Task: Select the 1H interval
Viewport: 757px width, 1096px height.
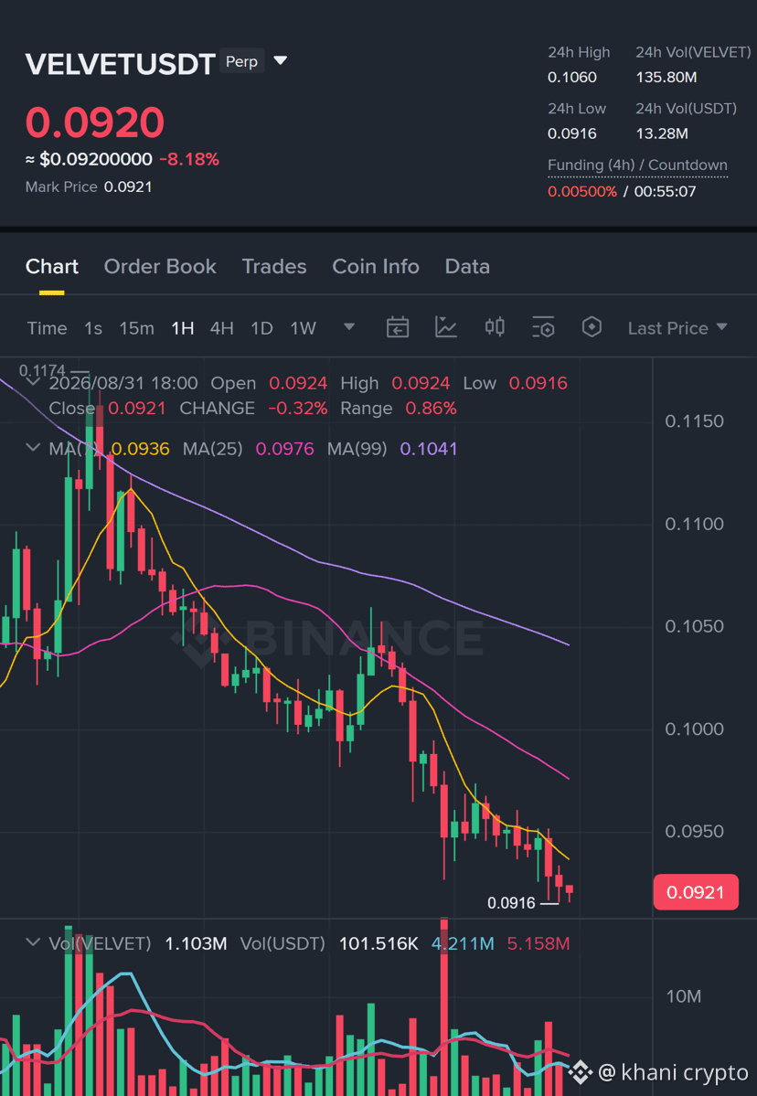Action: tap(183, 328)
